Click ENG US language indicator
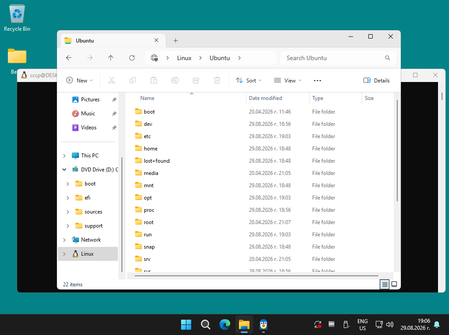This screenshot has width=449, height=335. pyautogui.click(x=363, y=324)
